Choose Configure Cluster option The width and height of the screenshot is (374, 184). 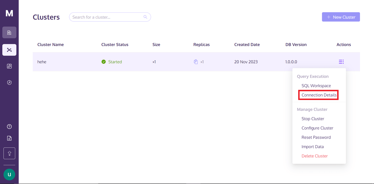tap(317, 128)
